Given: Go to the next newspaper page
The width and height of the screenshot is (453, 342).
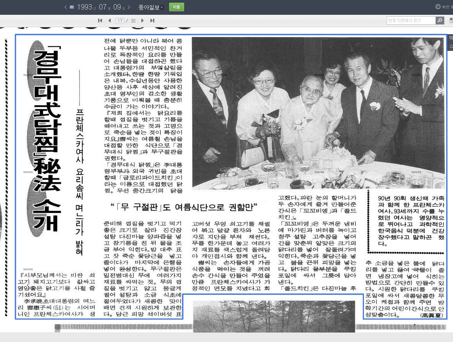Looking at the screenshot, I should click(143, 20).
